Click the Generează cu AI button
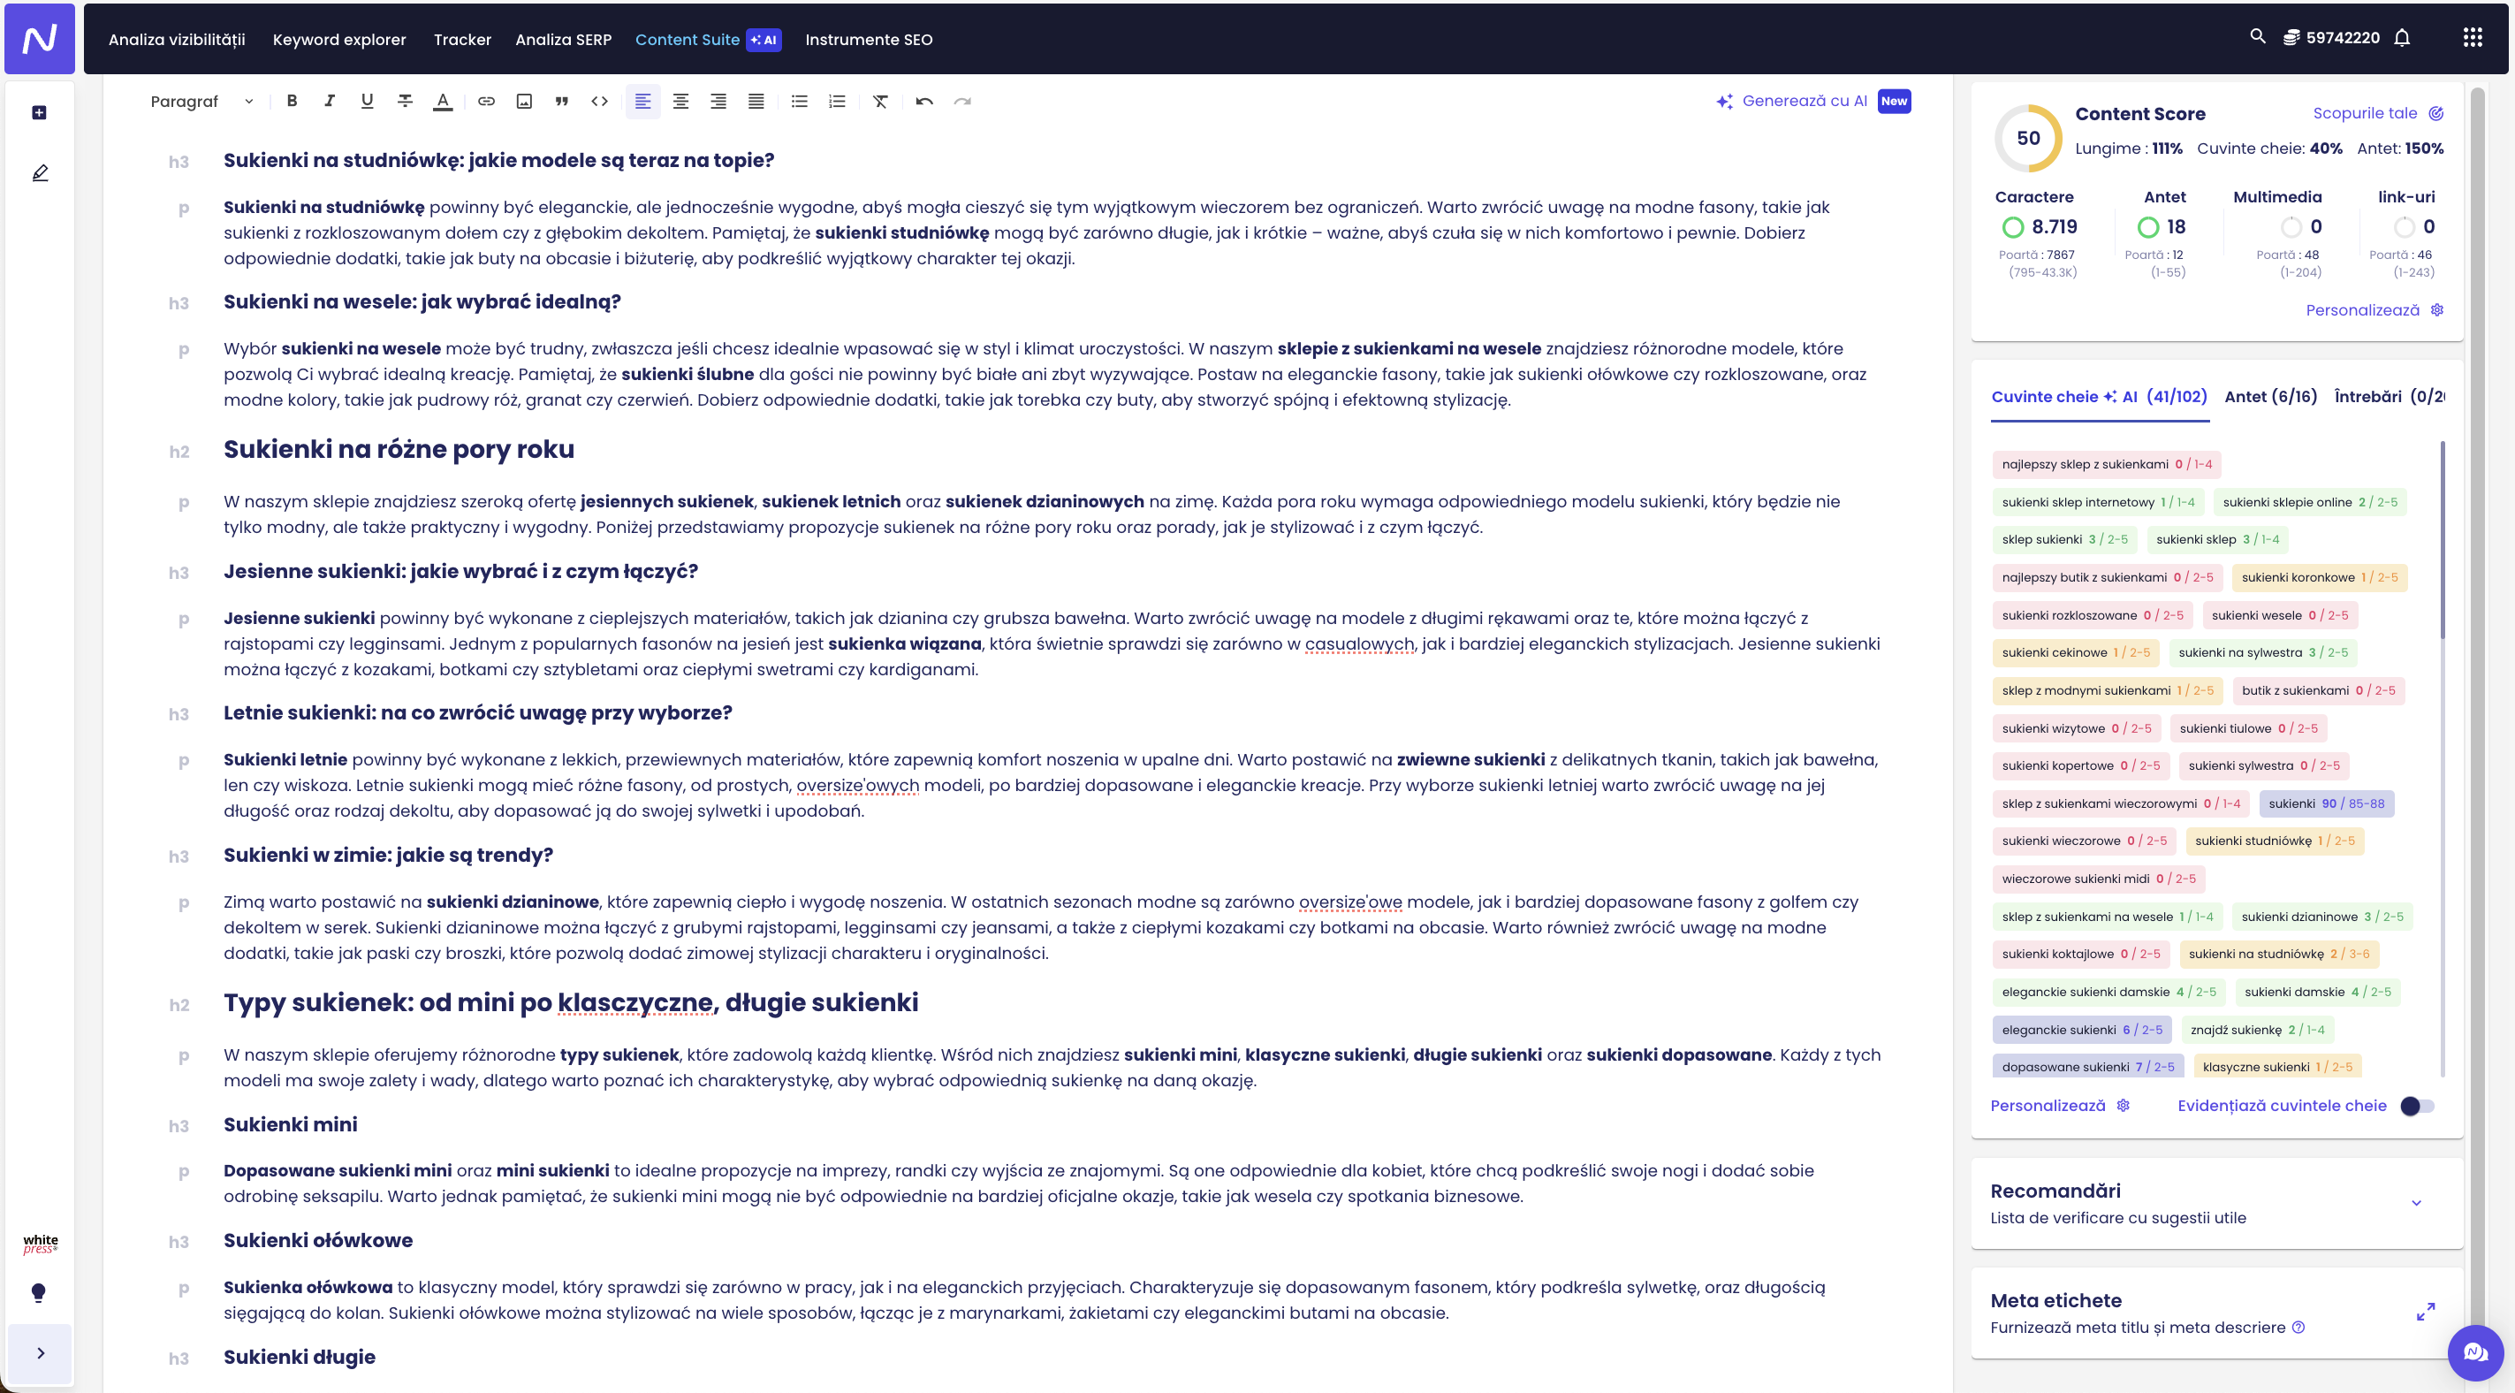Viewport: 2515px width, 1393px height. pos(1805,101)
